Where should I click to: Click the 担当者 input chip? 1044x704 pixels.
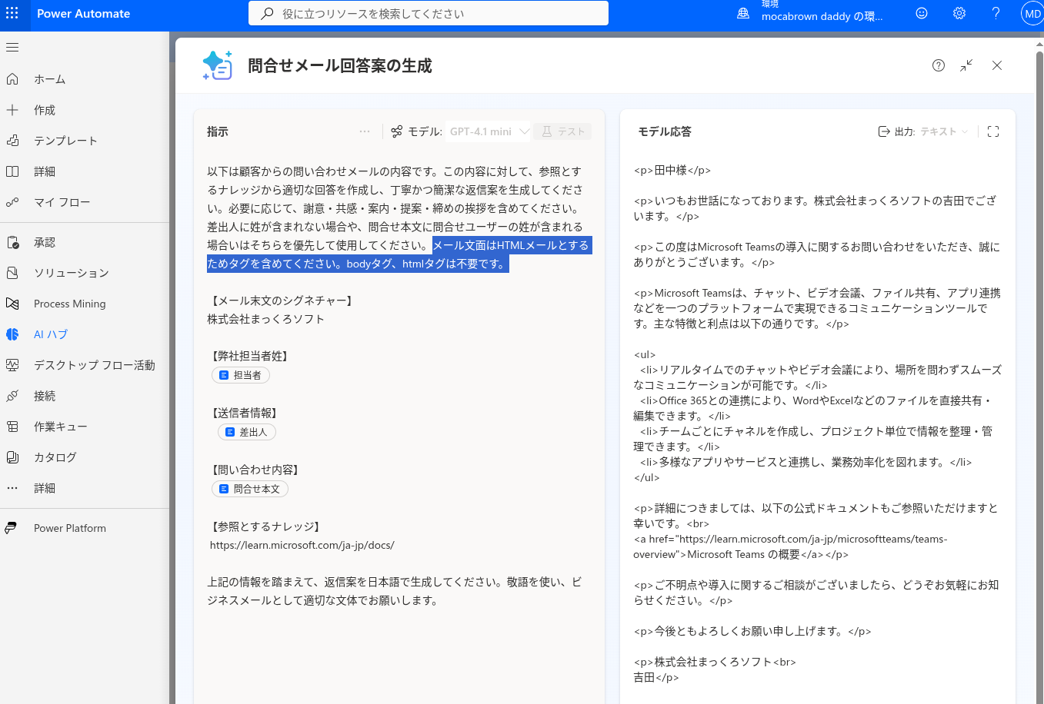click(241, 375)
